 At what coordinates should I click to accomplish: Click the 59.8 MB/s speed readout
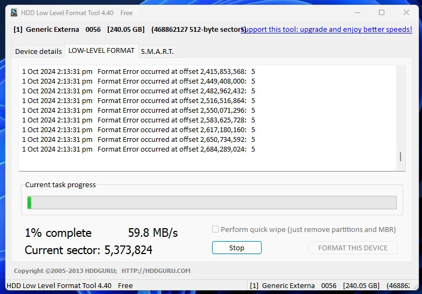(x=153, y=233)
